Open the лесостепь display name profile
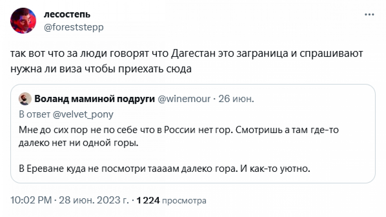Screen dimensions: 386x217 click(x=67, y=14)
